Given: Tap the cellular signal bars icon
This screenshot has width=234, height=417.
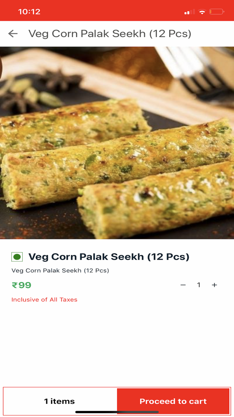Looking at the screenshot, I should [189, 12].
